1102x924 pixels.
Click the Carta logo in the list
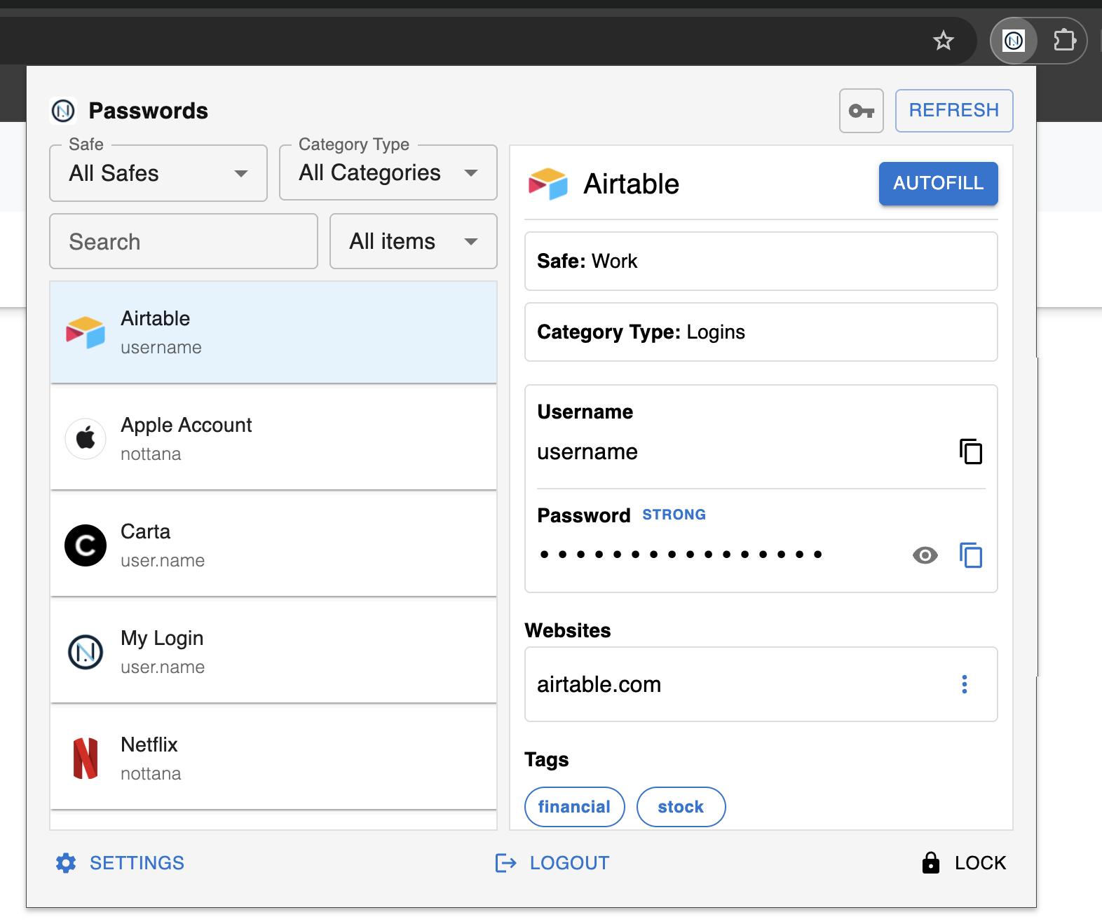[86, 545]
